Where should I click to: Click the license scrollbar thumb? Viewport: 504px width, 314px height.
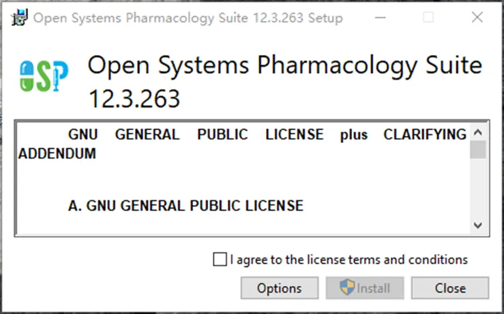pyautogui.click(x=478, y=150)
